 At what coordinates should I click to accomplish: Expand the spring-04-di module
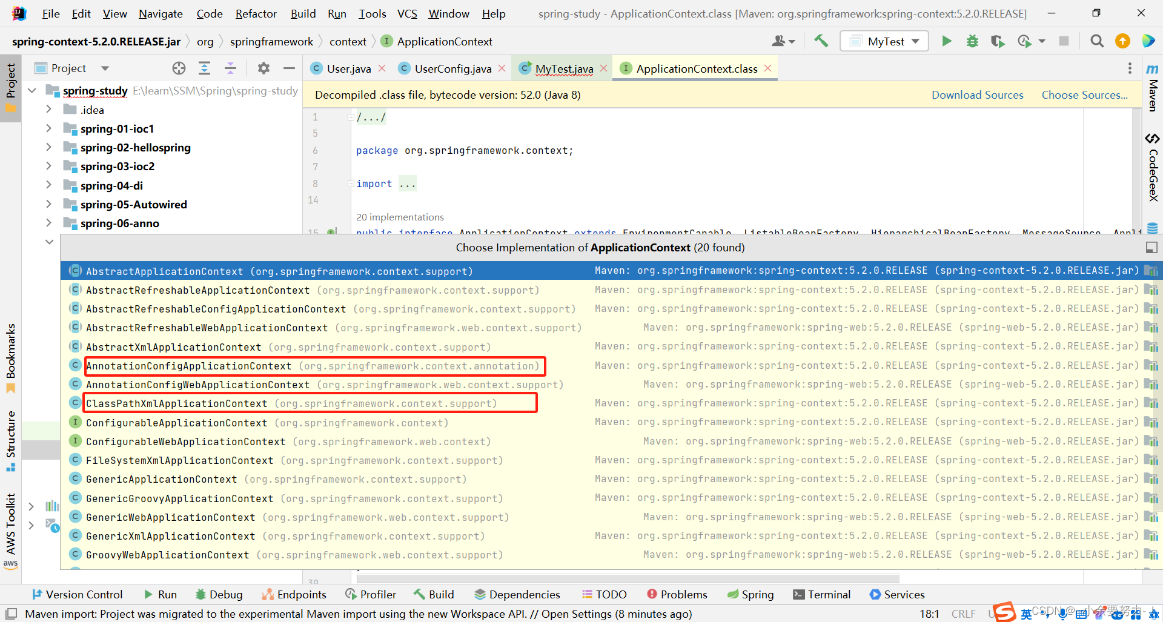[x=48, y=185]
